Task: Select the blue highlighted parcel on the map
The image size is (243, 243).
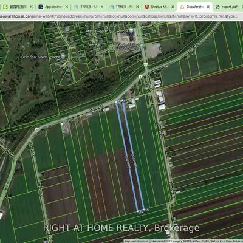Action: pyautogui.click(x=130, y=156)
